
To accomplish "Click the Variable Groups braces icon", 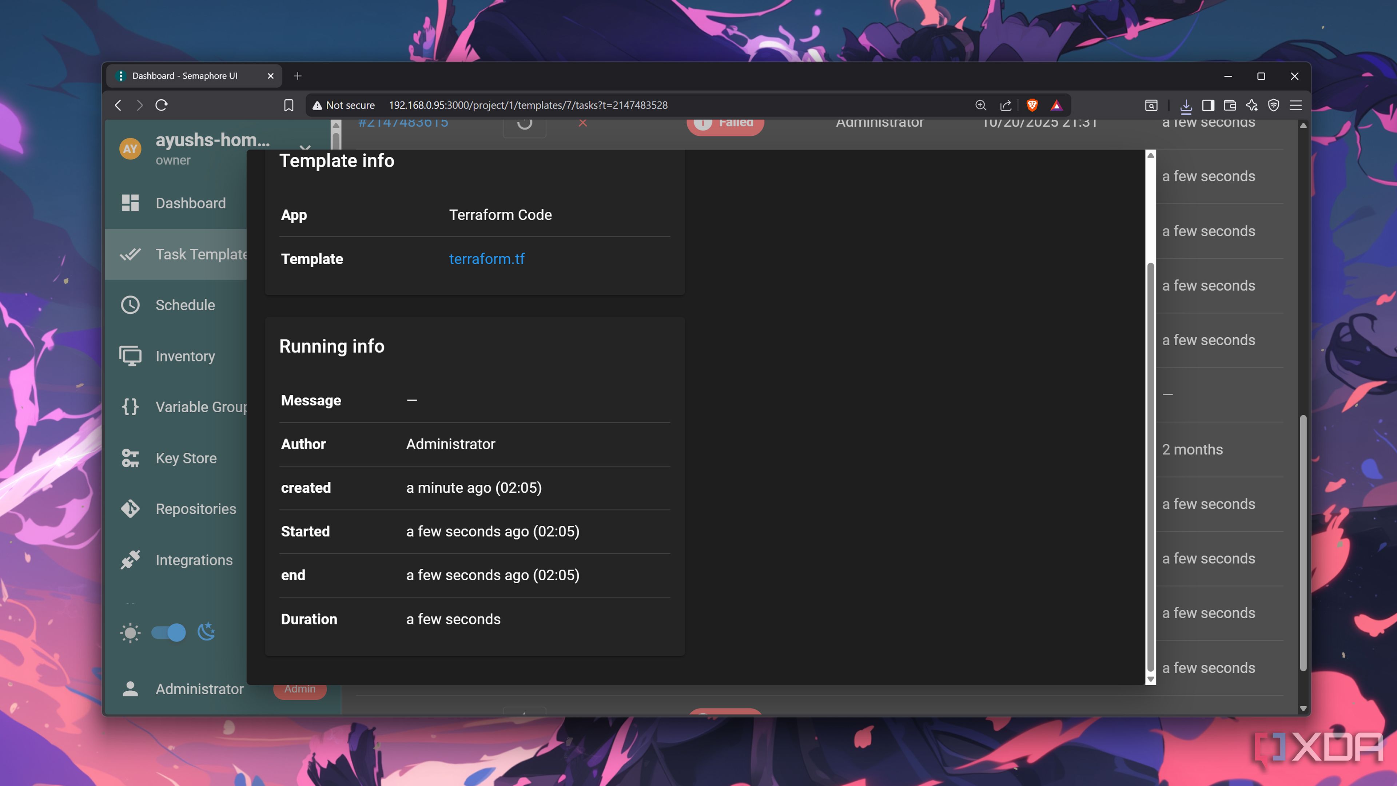I will pyautogui.click(x=130, y=407).
